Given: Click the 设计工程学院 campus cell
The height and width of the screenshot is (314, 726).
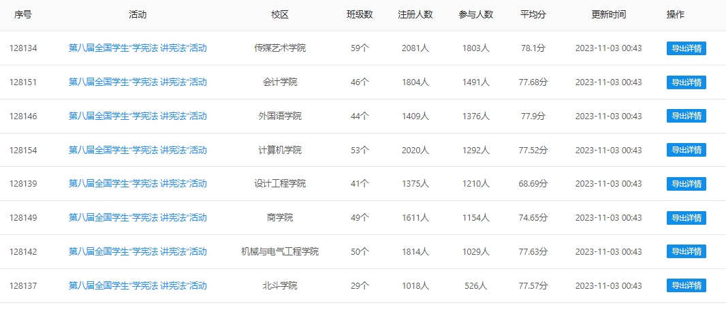Looking at the screenshot, I should click(280, 184).
